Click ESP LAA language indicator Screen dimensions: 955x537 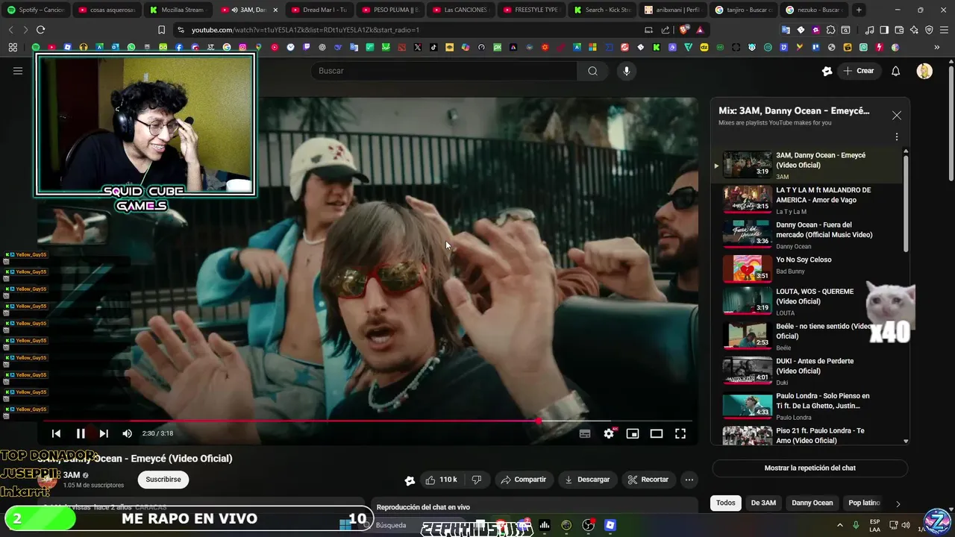point(874,525)
